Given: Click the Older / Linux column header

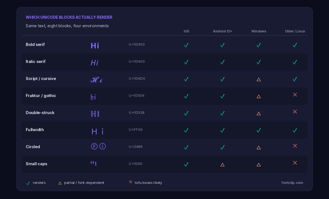Looking at the screenshot, I should 295,31.
